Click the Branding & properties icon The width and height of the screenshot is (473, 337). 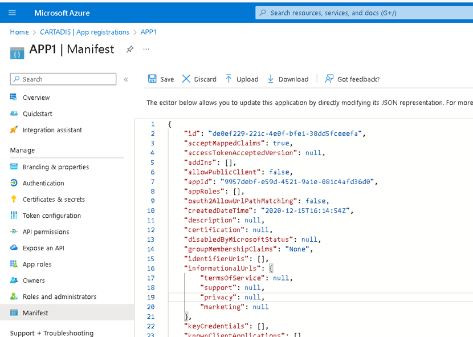(14, 167)
